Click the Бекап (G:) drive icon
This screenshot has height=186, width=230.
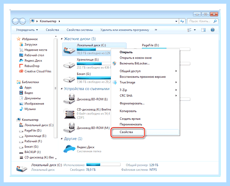point(69,79)
